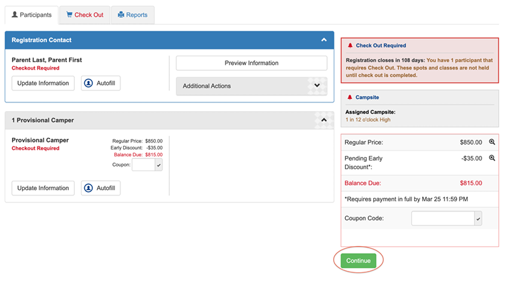
Task: Click the printer icon on Reports tab
Action: point(120,15)
